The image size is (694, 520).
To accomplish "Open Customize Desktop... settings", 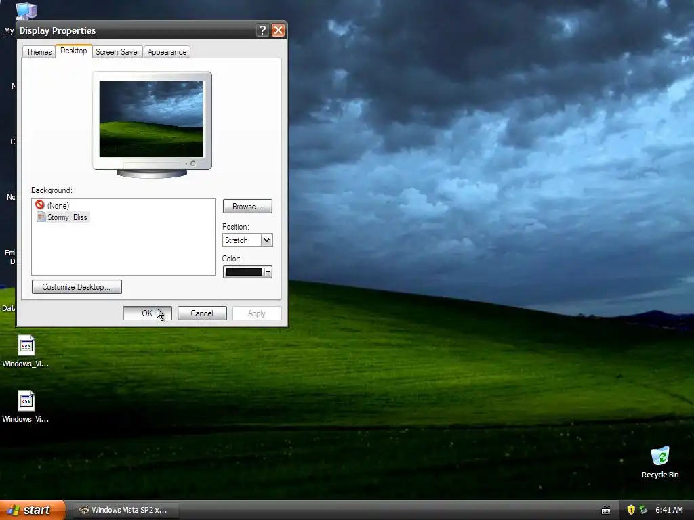I will (77, 287).
